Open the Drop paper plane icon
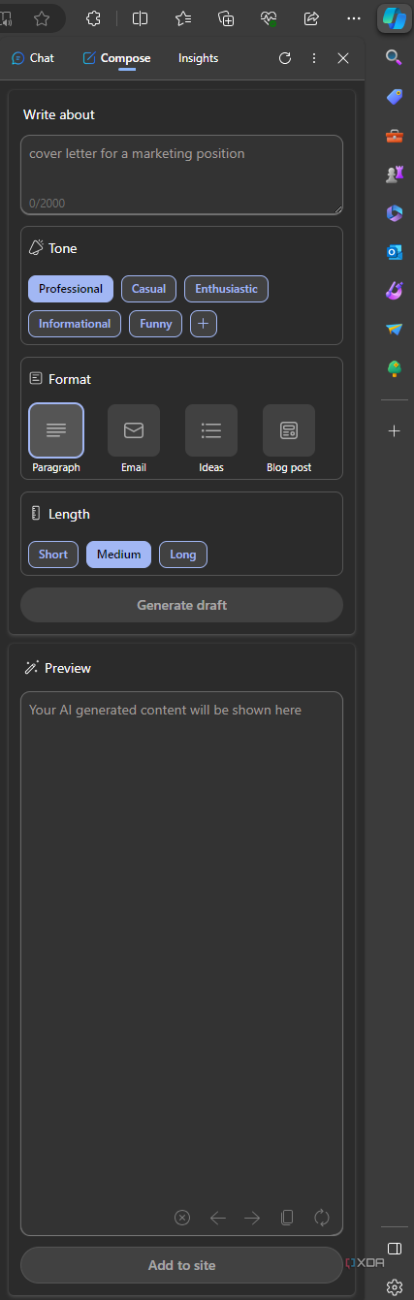The height and width of the screenshot is (1300, 414). click(394, 330)
